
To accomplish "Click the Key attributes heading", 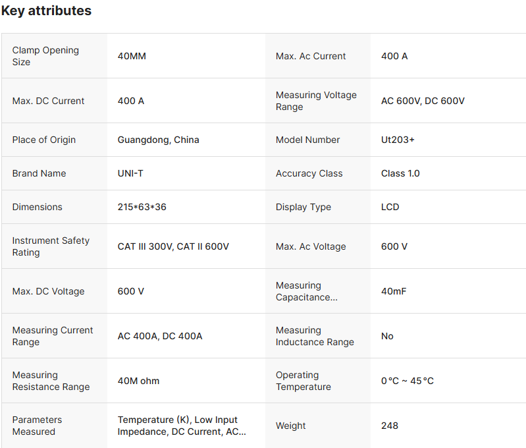I will point(46,11).
